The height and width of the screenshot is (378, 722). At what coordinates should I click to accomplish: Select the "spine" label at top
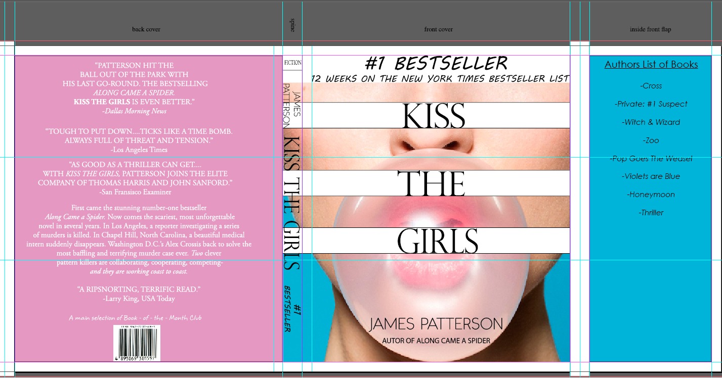click(x=292, y=25)
